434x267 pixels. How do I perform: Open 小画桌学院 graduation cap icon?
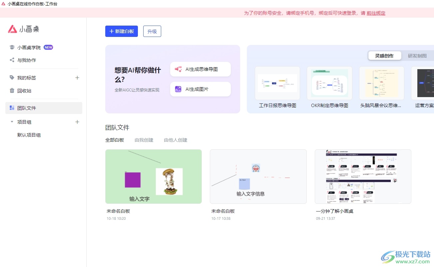(x=12, y=47)
